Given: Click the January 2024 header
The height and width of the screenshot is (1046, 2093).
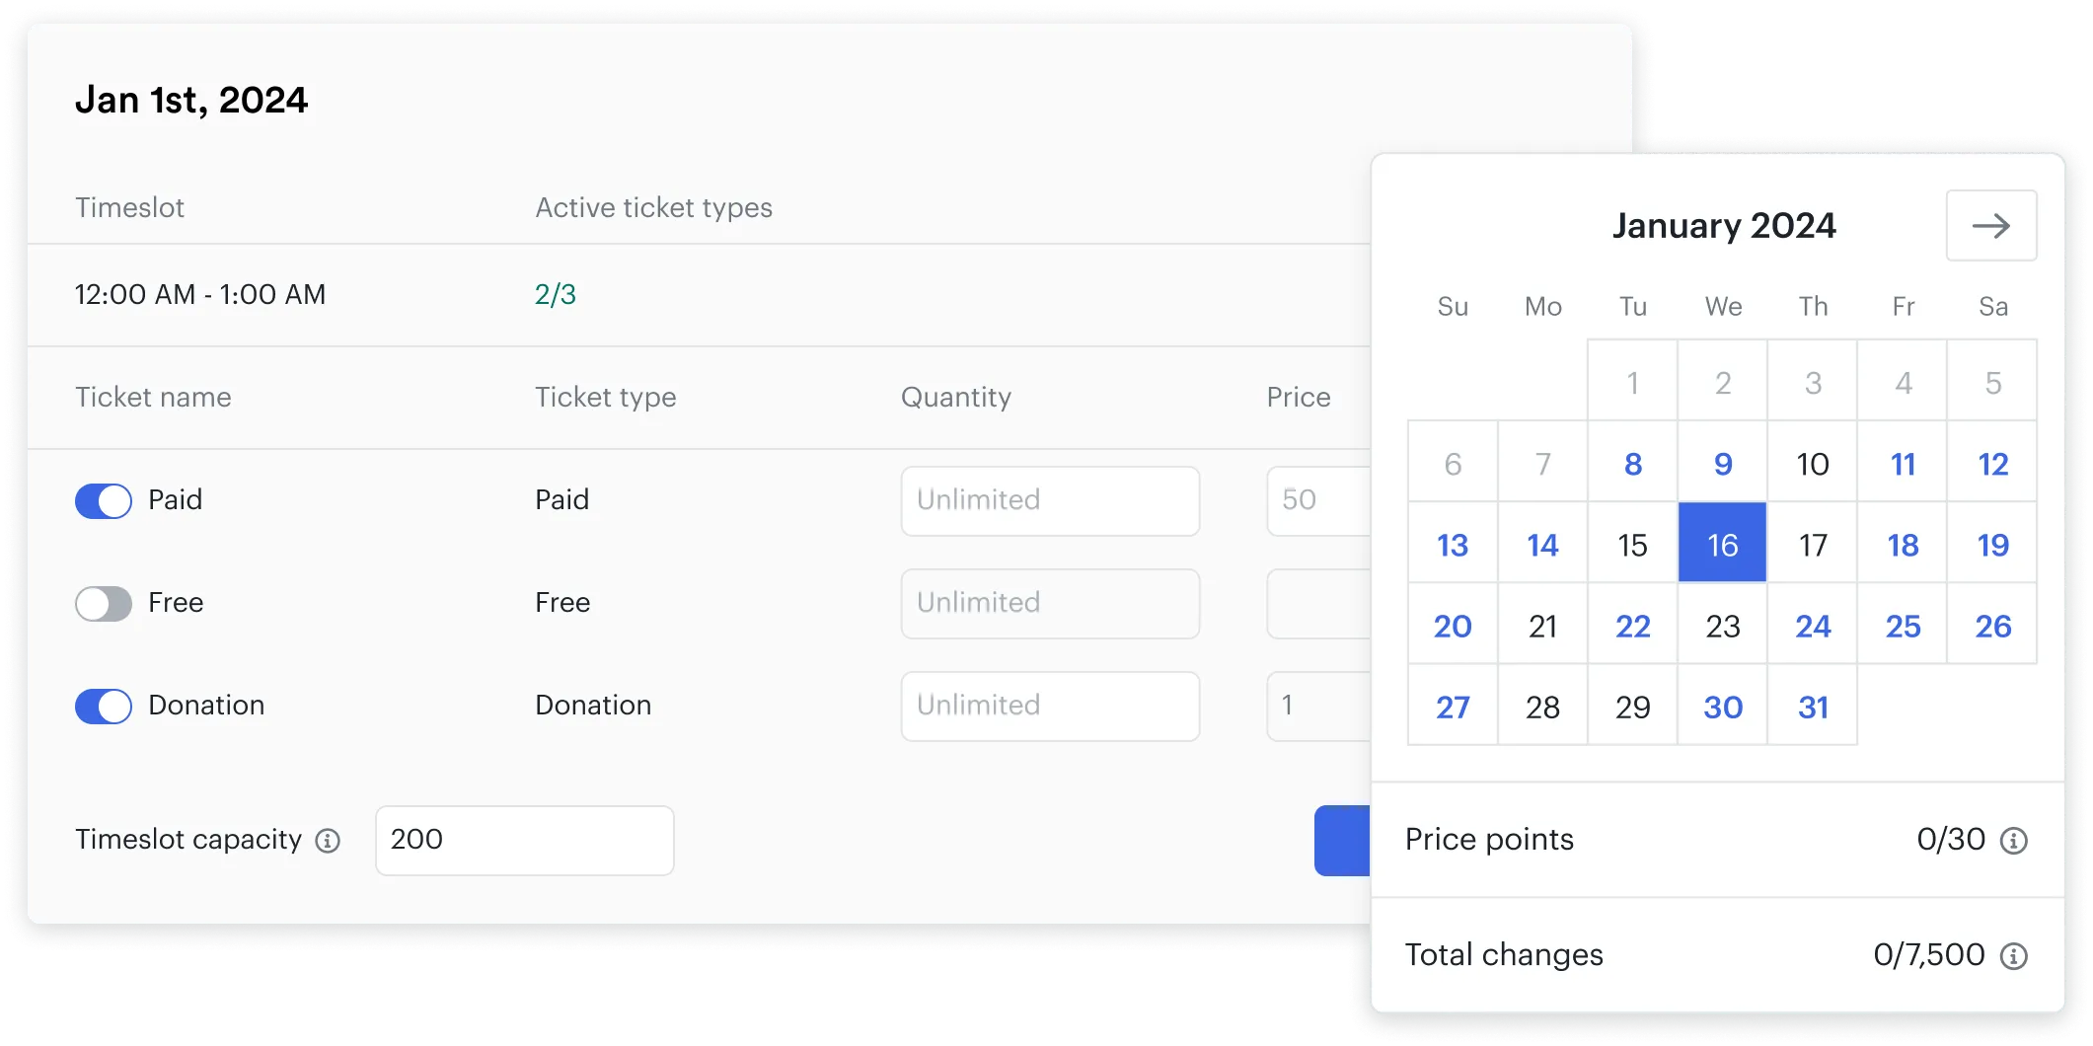Looking at the screenshot, I should 1725,225.
